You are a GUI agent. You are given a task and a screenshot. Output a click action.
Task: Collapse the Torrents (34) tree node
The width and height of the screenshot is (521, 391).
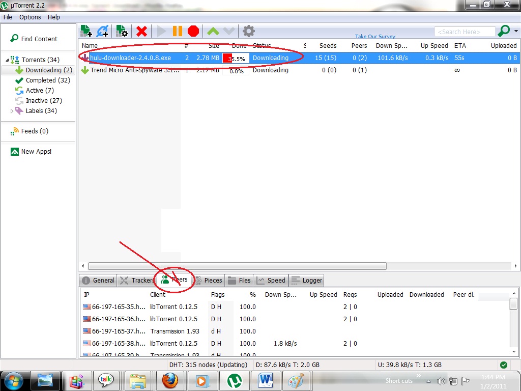tap(7, 60)
